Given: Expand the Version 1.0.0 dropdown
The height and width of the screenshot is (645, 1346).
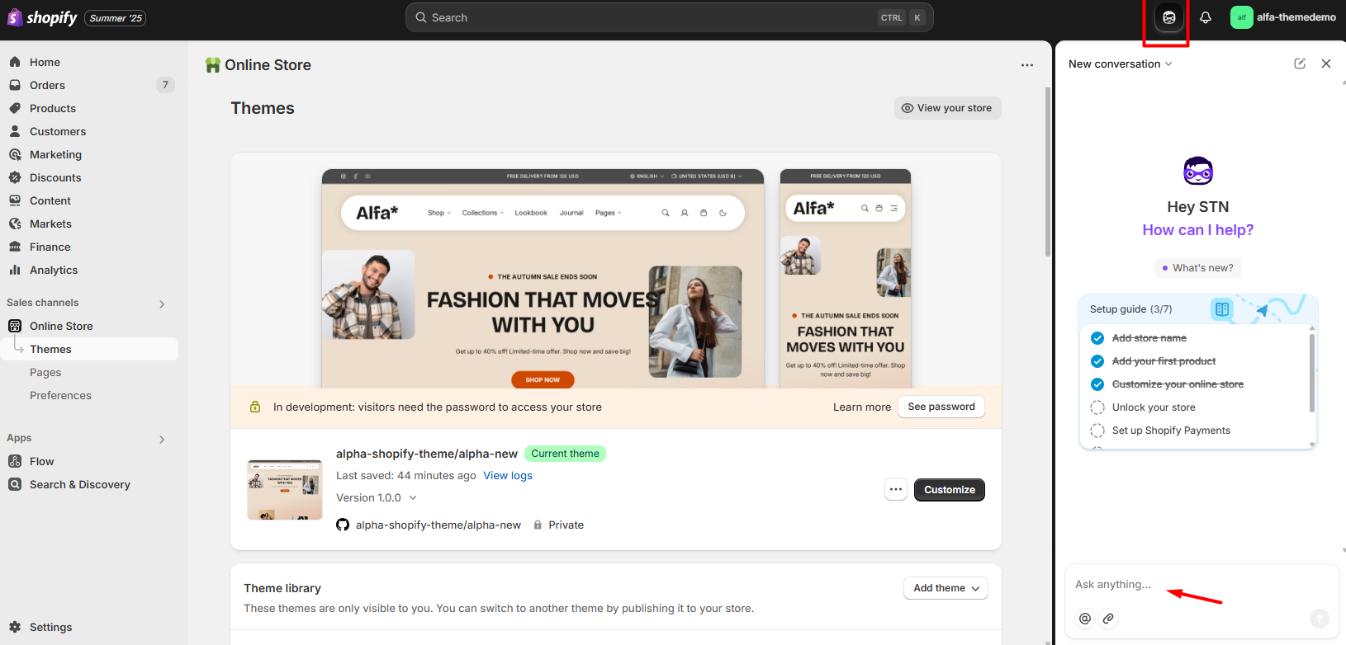Looking at the screenshot, I should click(377, 497).
